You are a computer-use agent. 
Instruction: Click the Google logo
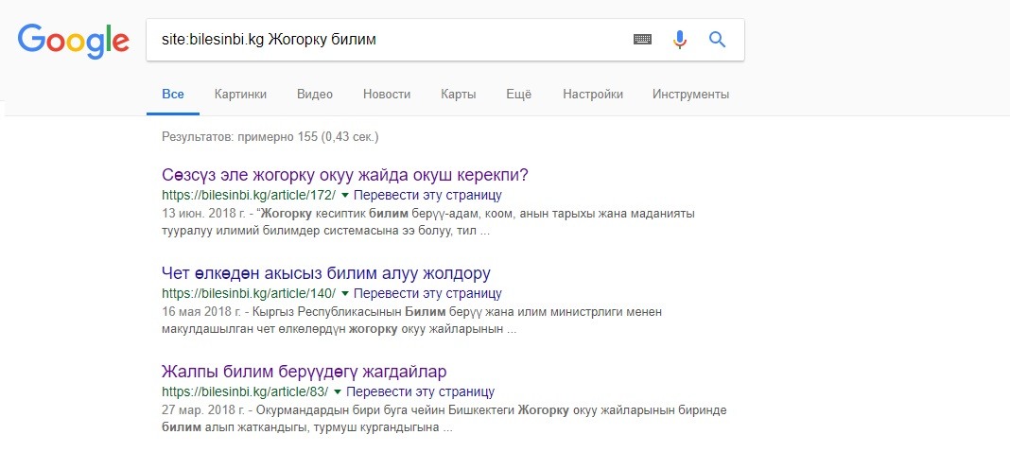point(73,40)
